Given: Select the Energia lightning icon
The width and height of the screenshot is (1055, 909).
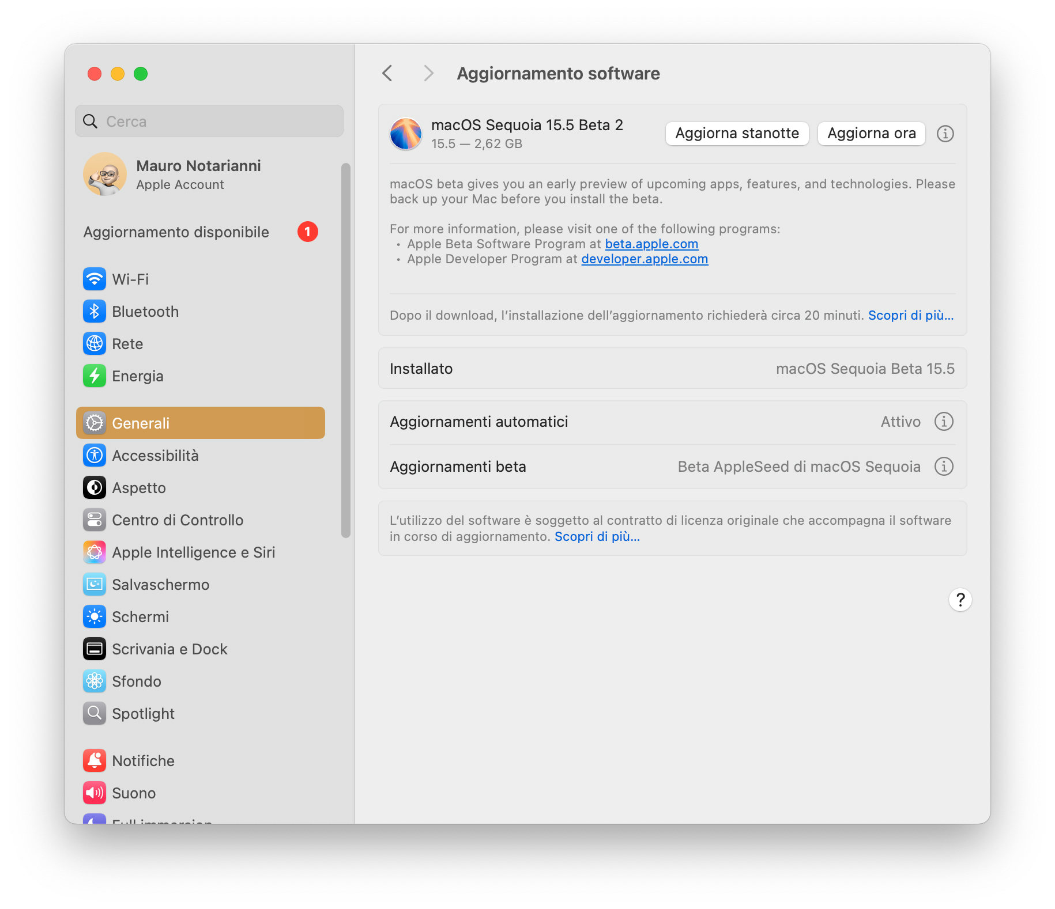Looking at the screenshot, I should tap(95, 376).
